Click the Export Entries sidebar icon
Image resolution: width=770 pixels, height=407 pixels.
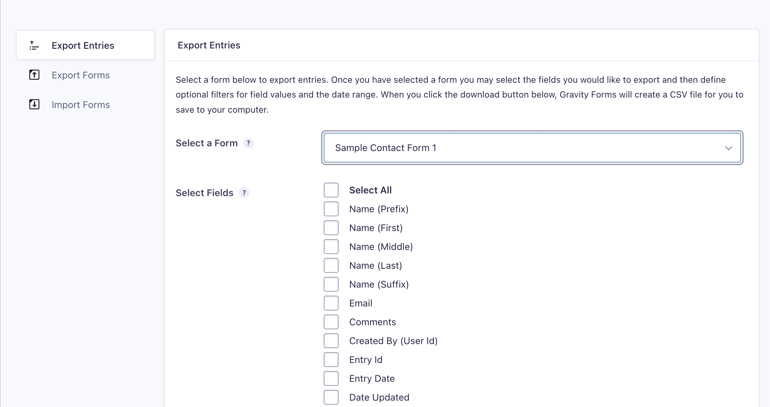(34, 45)
